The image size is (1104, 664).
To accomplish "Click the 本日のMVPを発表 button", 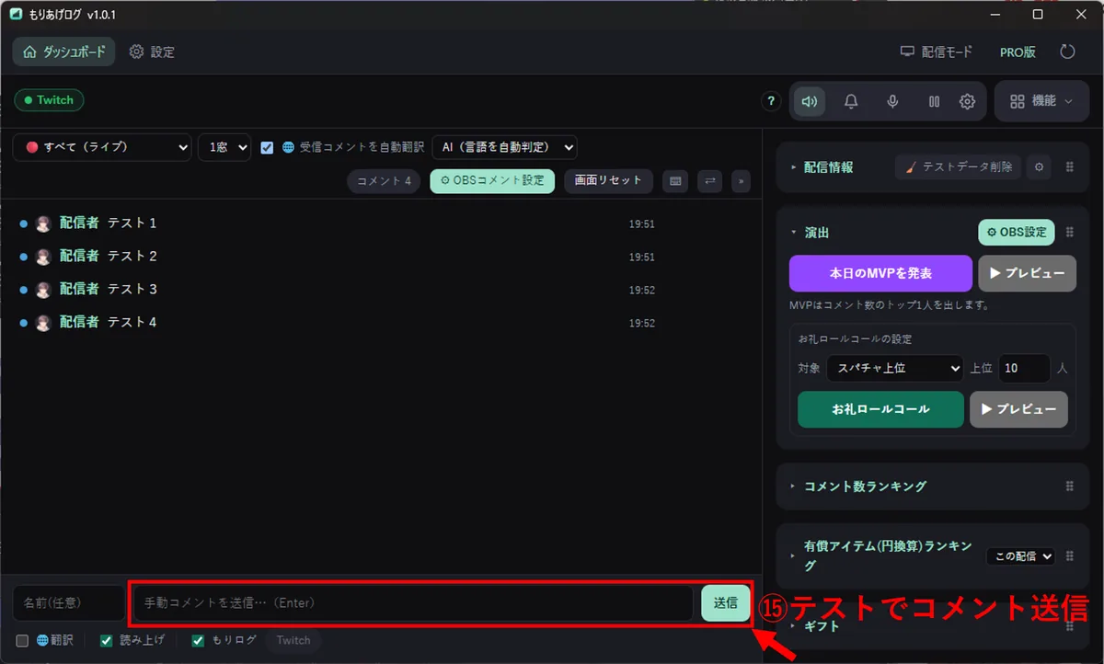I will (880, 273).
